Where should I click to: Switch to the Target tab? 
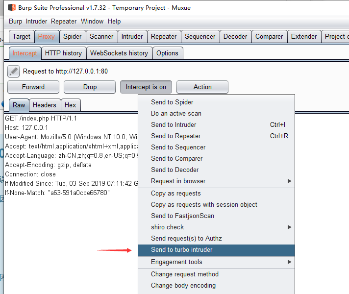(x=22, y=36)
